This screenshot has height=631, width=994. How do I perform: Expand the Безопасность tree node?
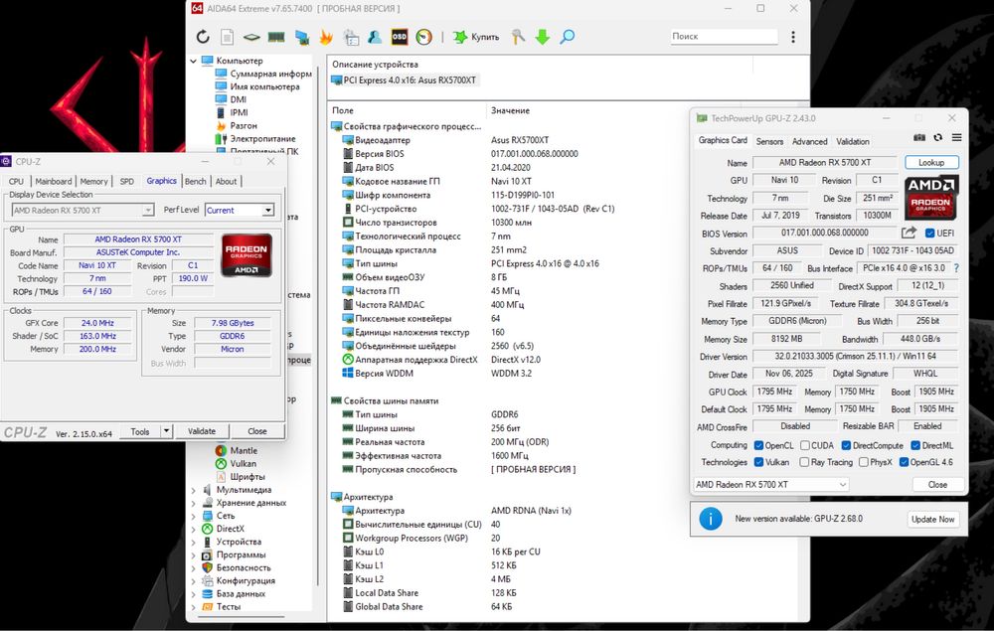(194, 567)
